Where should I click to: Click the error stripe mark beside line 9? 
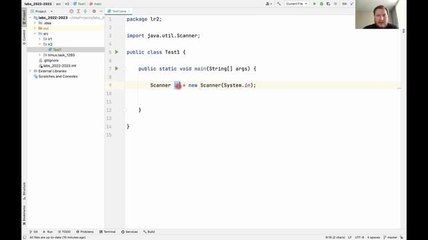[x=399, y=88]
